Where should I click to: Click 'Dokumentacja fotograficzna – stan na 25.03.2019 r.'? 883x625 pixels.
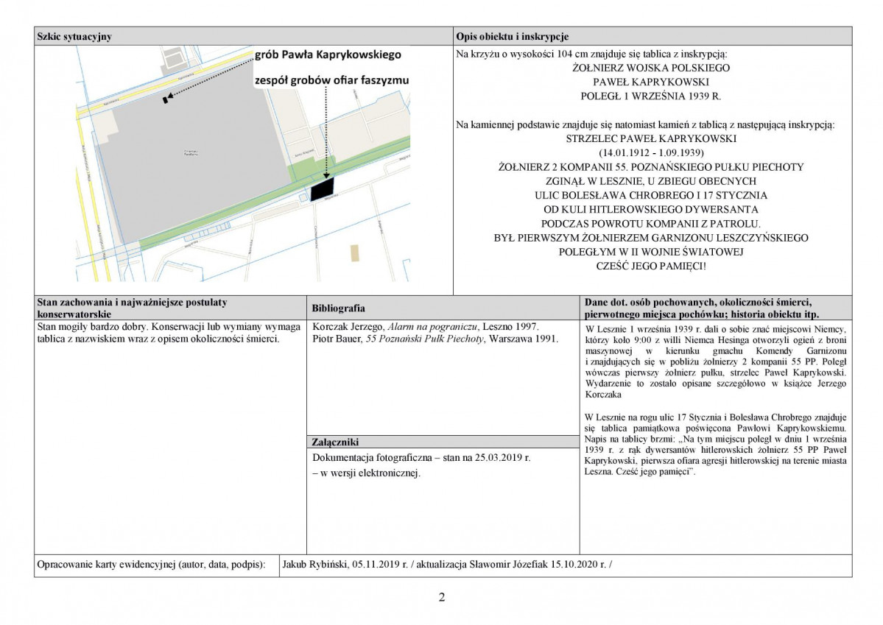point(421,458)
